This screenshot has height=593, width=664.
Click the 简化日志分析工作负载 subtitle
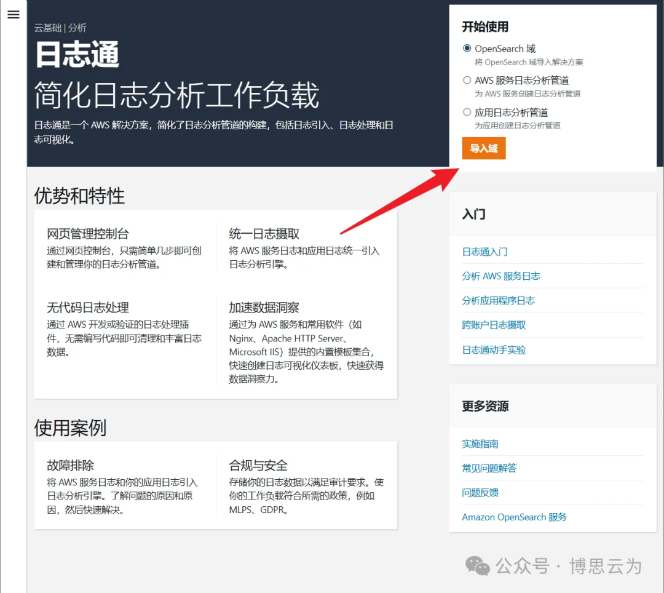pos(176,96)
